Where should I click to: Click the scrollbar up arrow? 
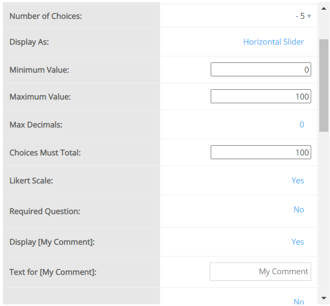(324, 6)
